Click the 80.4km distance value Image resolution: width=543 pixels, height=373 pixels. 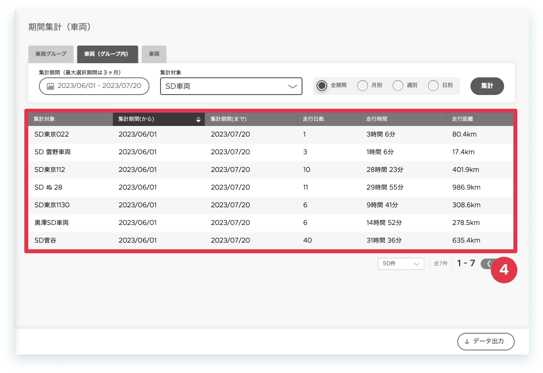464,134
